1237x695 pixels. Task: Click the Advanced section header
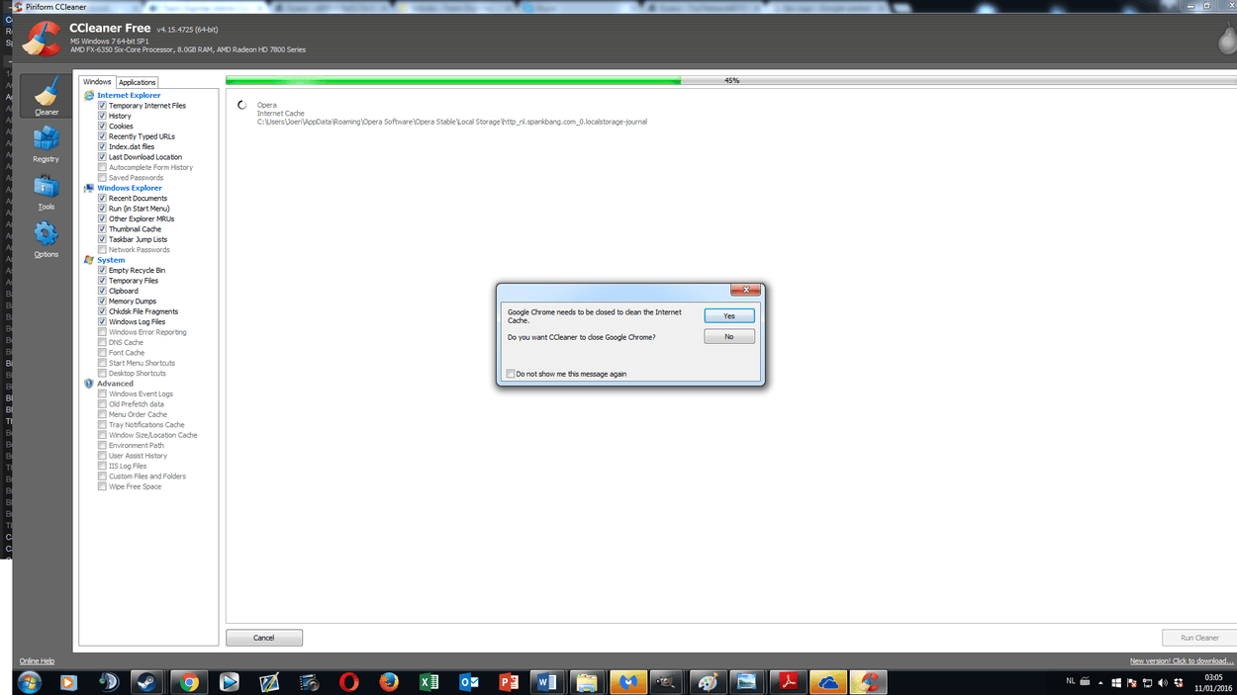tap(115, 384)
